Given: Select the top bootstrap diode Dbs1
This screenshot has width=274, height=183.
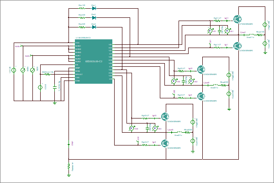Looking at the screenshot, I should [x=94, y=8].
